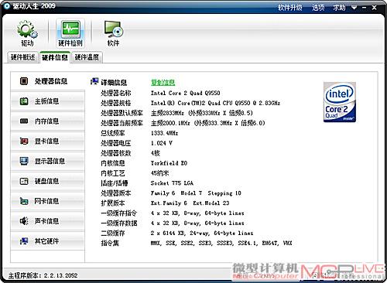Show 网卡信息 network card entry
This screenshot has width=387, height=283.
(48, 201)
